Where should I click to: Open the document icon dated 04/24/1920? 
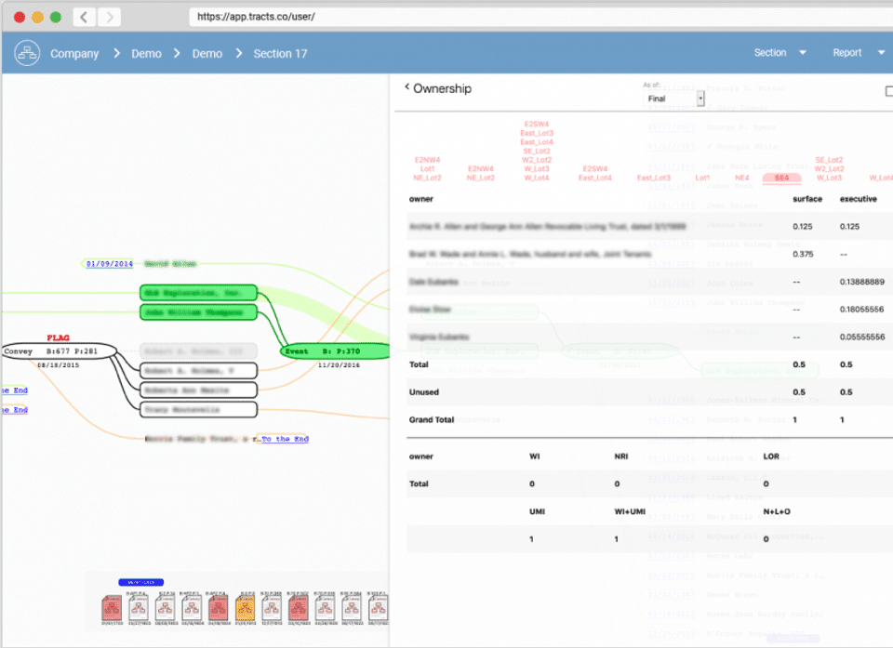[x=326, y=608]
